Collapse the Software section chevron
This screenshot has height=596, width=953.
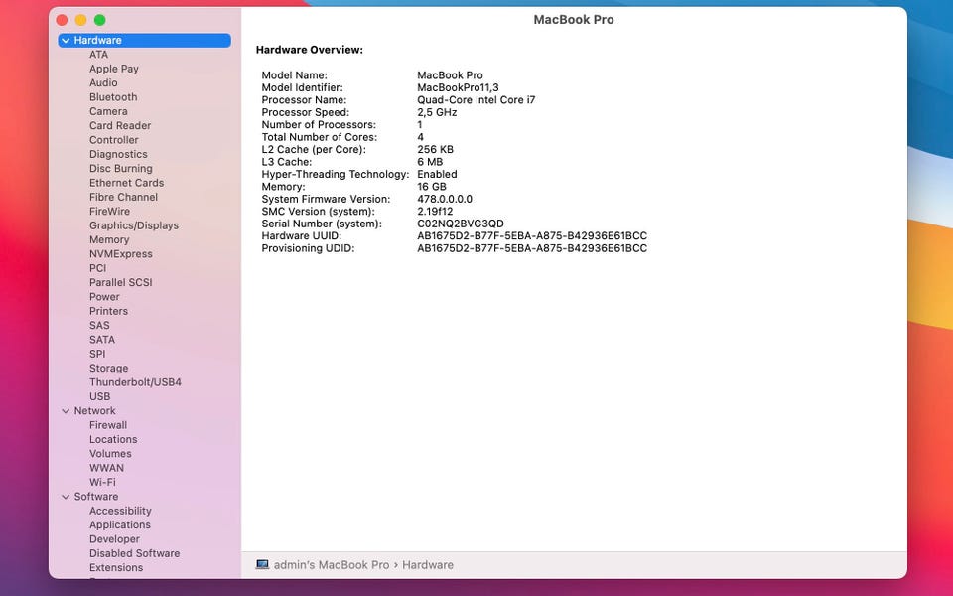(x=66, y=497)
